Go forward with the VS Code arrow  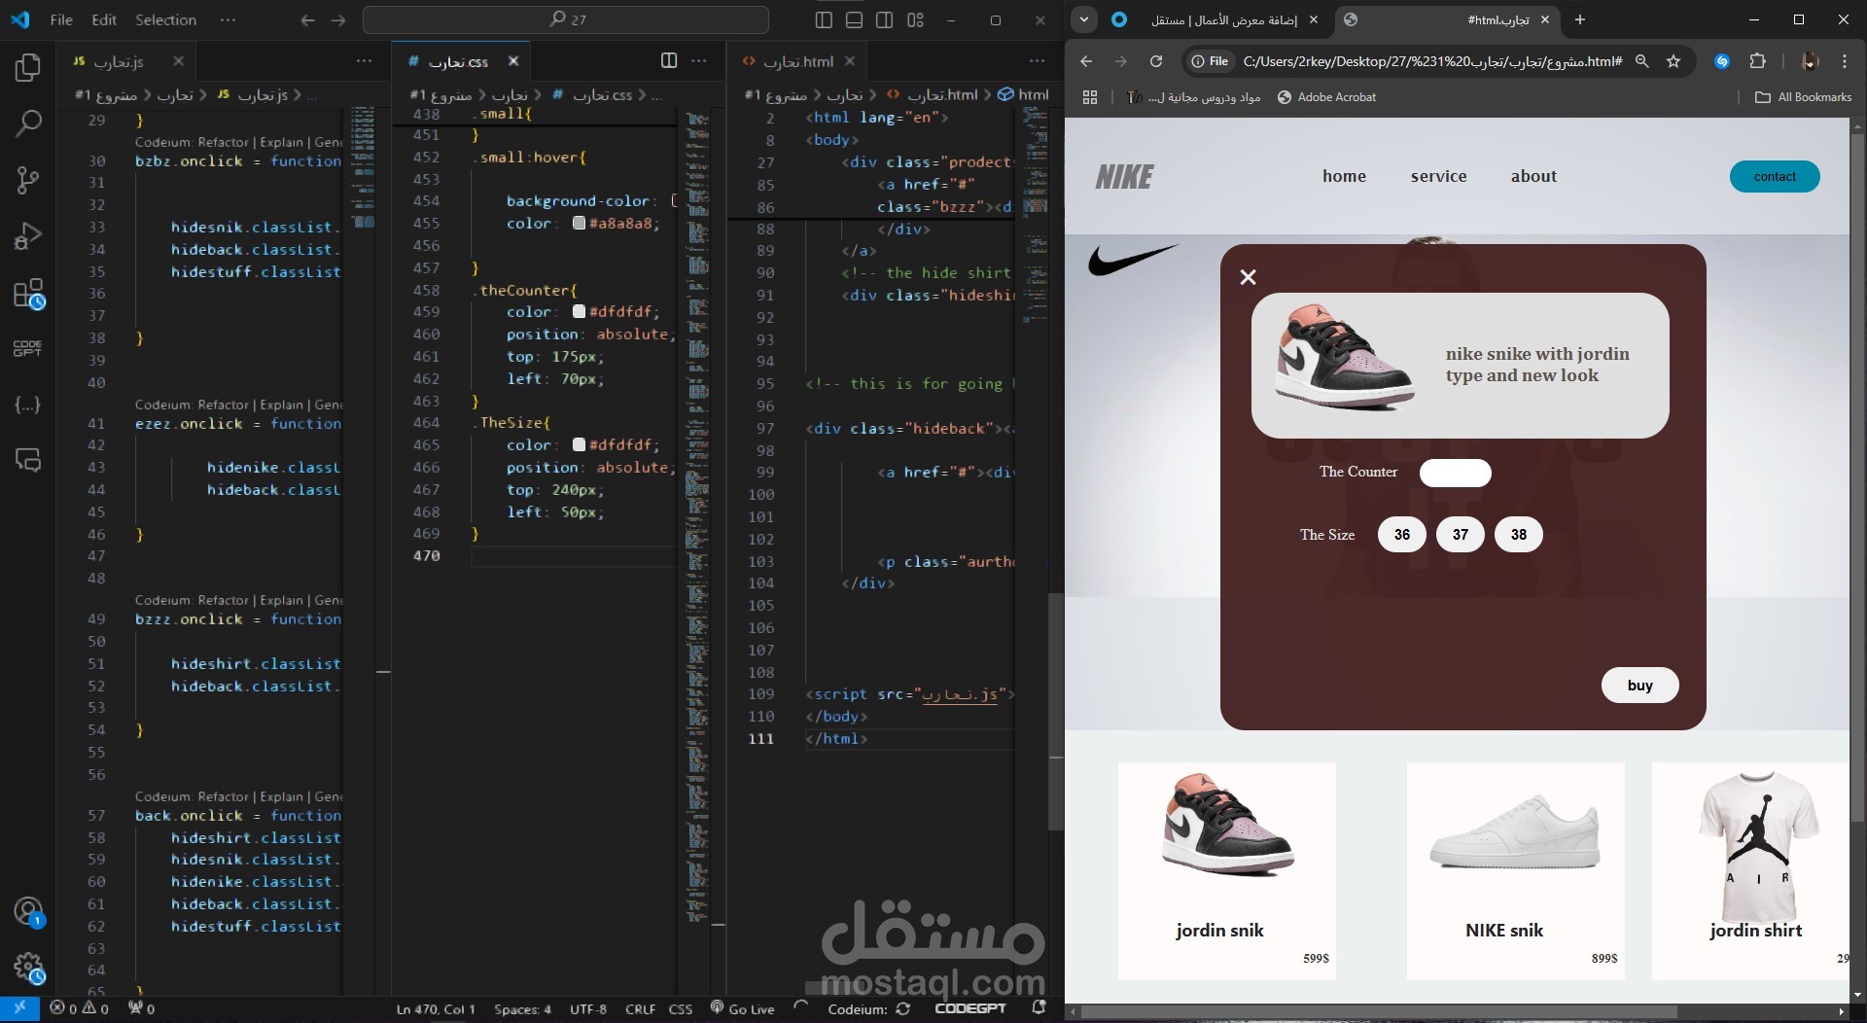click(337, 19)
